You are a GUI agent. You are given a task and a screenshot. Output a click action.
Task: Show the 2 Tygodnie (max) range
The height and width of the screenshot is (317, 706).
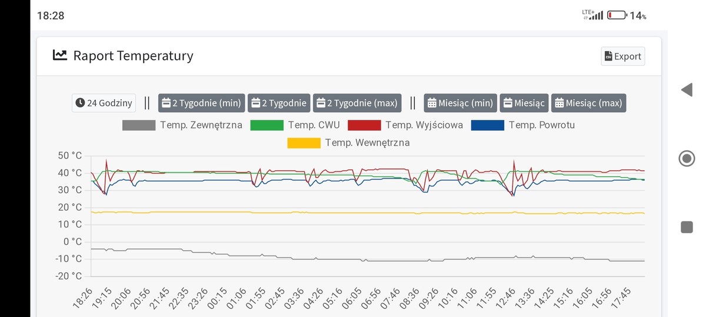pyautogui.click(x=357, y=103)
